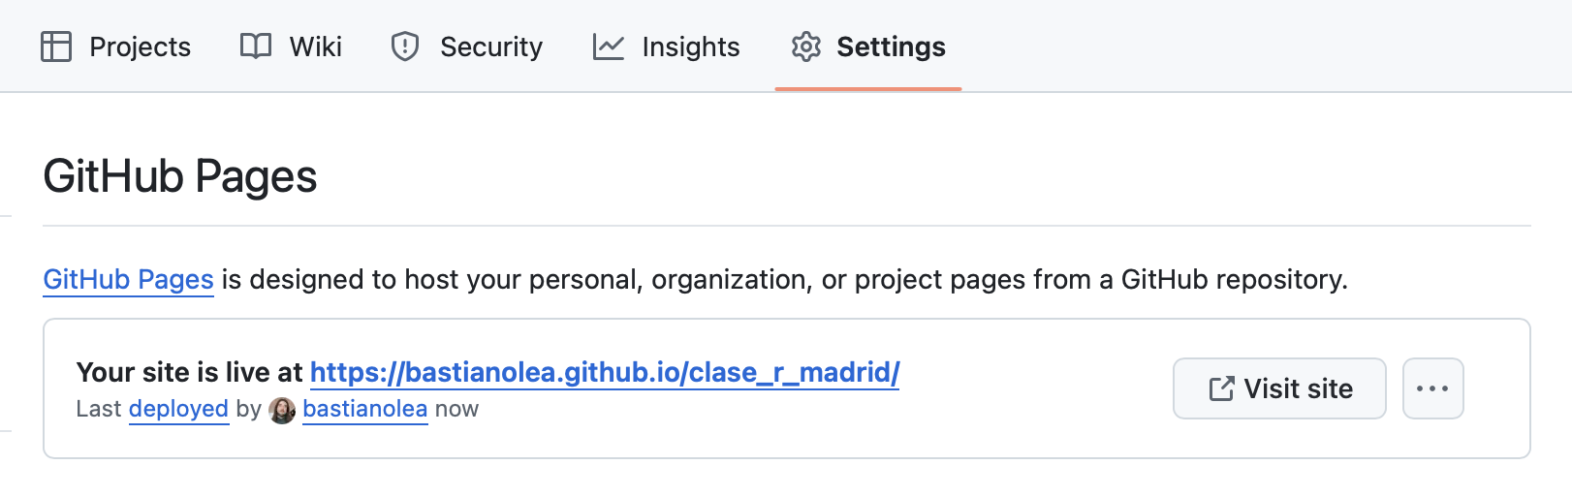Click the 'now' deployment timestamp
This screenshot has width=1572, height=496.
[x=456, y=409]
